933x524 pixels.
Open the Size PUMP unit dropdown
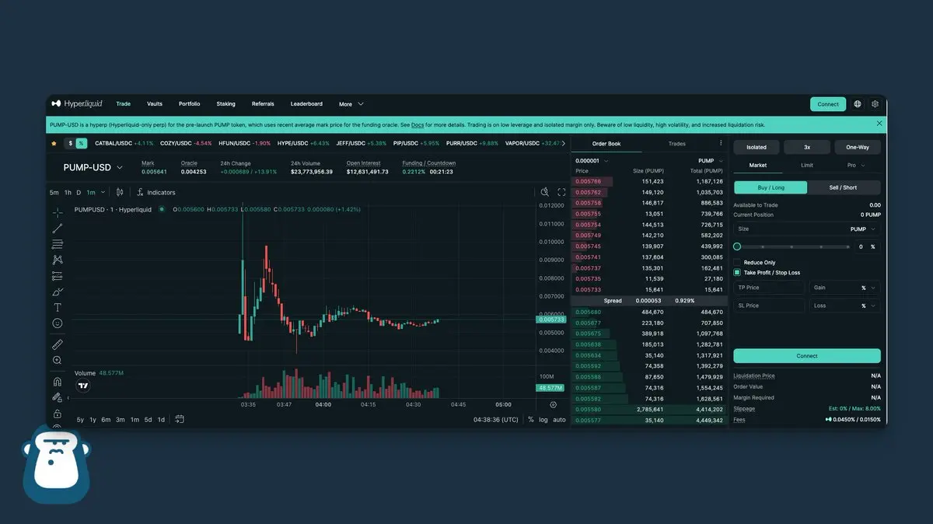pyautogui.click(x=862, y=229)
